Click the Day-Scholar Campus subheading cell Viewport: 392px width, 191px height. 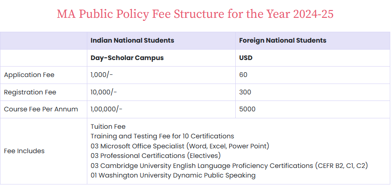point(127,58)
